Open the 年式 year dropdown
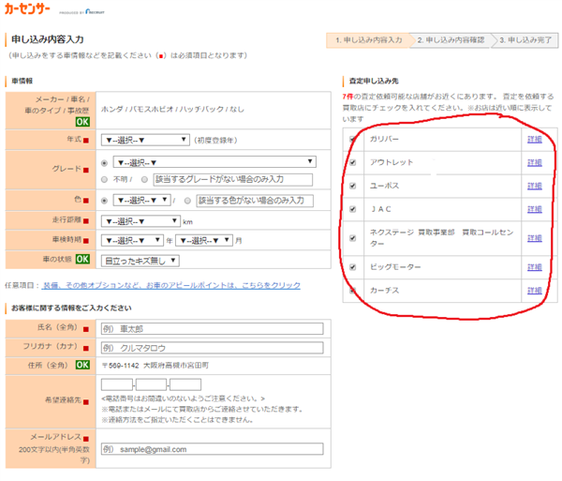Image resolution: width=562 pixels, height=481 pixels. coord(151,140)
